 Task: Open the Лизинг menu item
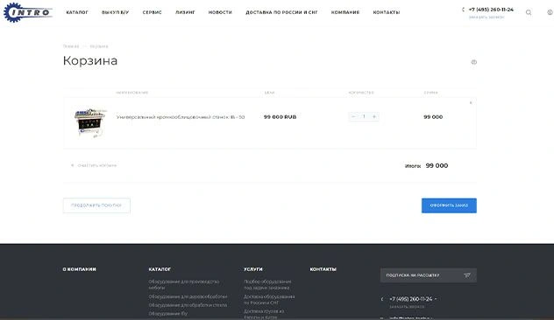[x=185, y=12]
